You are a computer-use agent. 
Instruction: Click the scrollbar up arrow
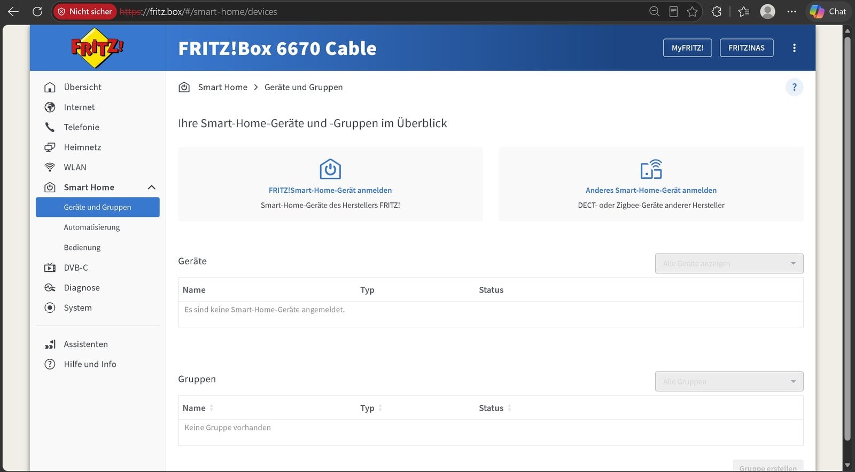(x=847, y=30)
